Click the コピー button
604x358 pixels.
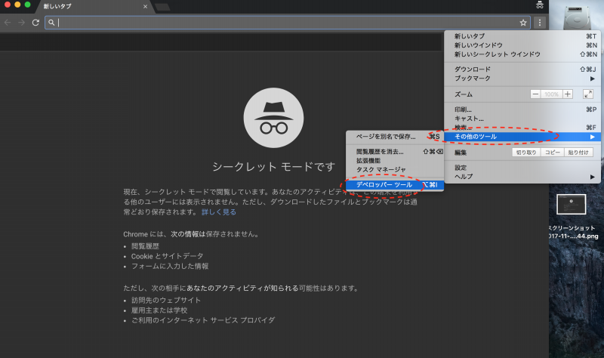pos(553,153)
